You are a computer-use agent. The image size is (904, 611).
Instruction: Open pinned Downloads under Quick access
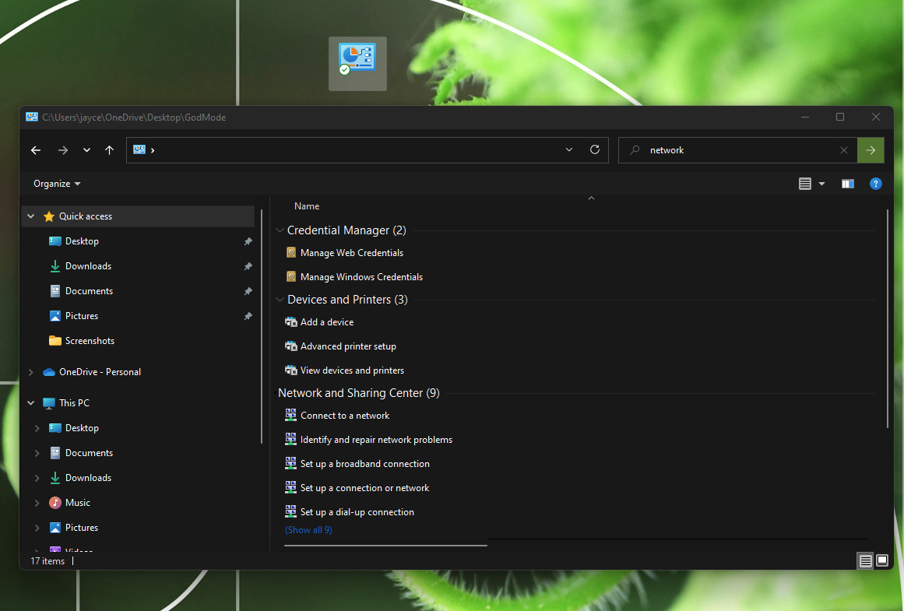click(88, 265)
